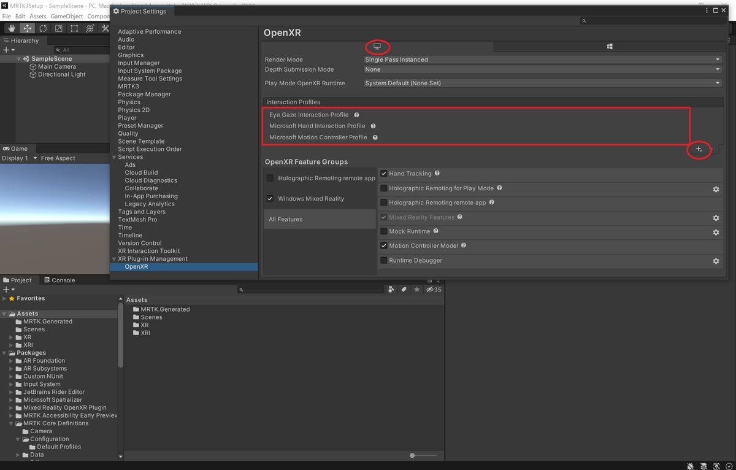The image size is (736, 470).
Task: Check Holographic Remoting remote app feature group
Action: tap(270, 178)
